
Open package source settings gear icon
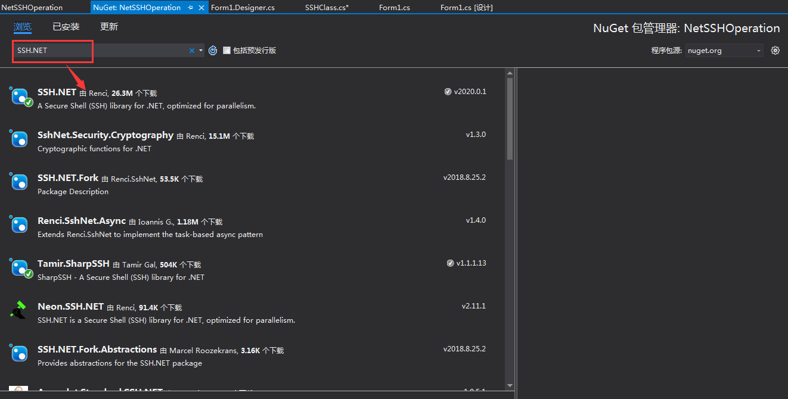(775, 51)
